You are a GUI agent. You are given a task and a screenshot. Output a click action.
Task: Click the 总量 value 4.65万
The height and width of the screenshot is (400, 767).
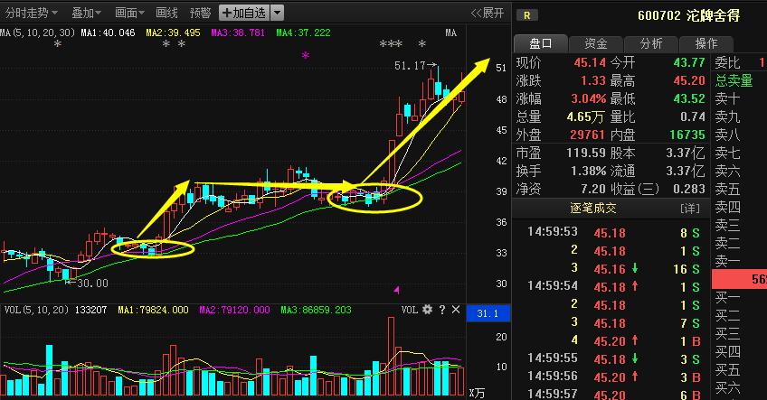click(586, 116)
